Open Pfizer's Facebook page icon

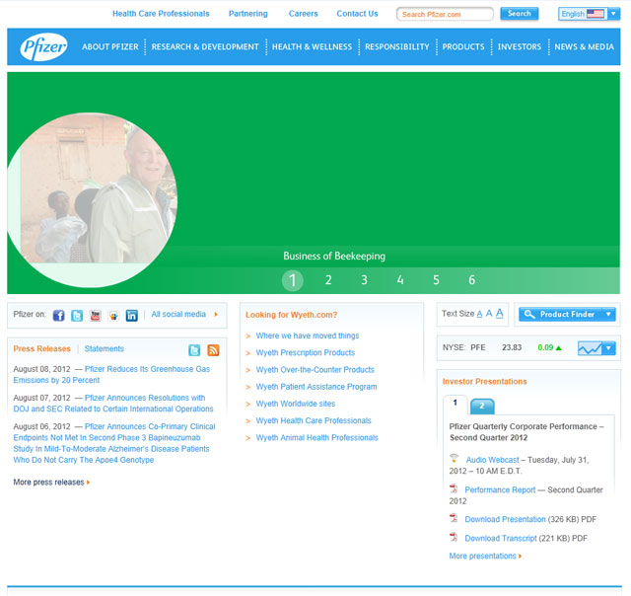59,316
